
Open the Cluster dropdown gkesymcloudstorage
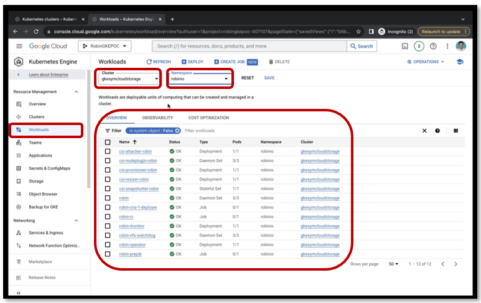coord(129,79)
